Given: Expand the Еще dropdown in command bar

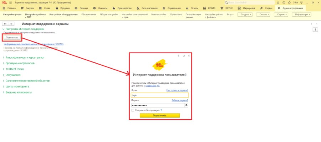Looking at the screenshot, I should click(230, 15).
